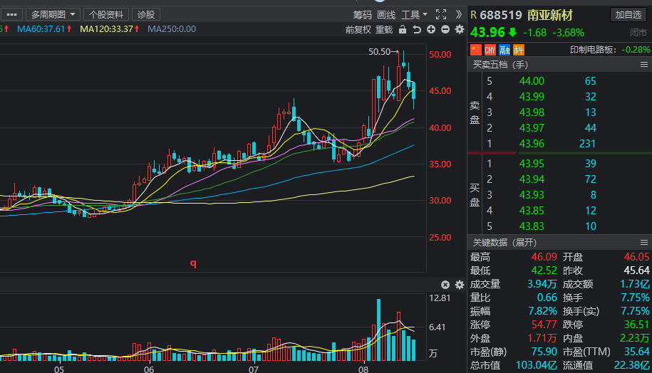This screenshot has width=652, height=373.
Task: Open volume sub-chart settings gear
Action: point(459,284)
